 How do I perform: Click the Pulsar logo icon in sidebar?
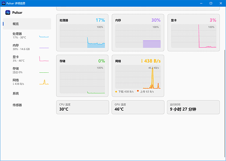[8, 13]
